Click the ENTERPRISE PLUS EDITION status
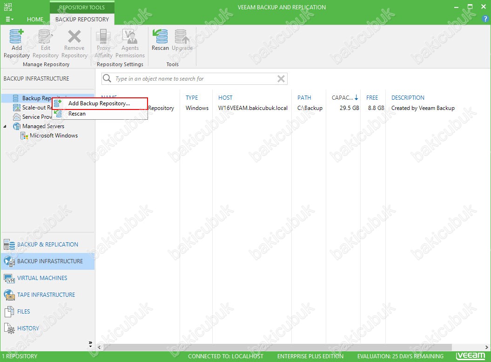491x362 pixels. pyautogui.click(x=310, y=356)
